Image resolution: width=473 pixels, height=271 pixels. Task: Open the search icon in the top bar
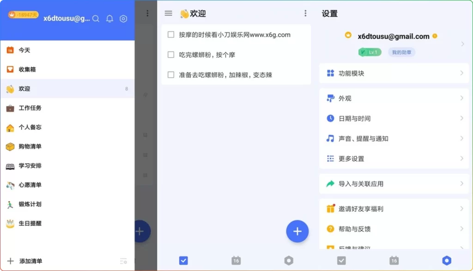[x=96, y=19]
